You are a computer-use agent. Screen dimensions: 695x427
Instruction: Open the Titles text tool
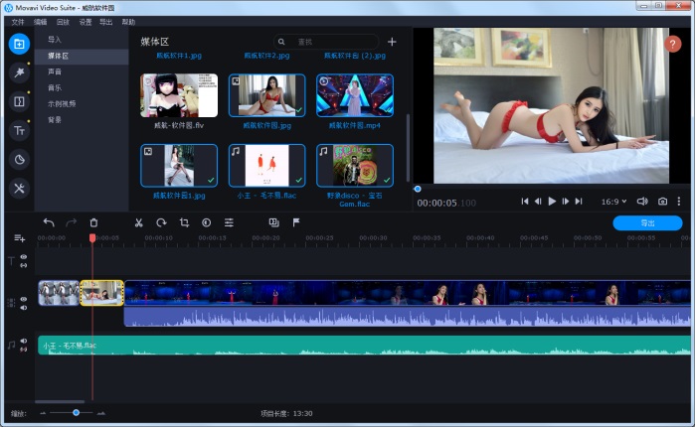[18, 130]
